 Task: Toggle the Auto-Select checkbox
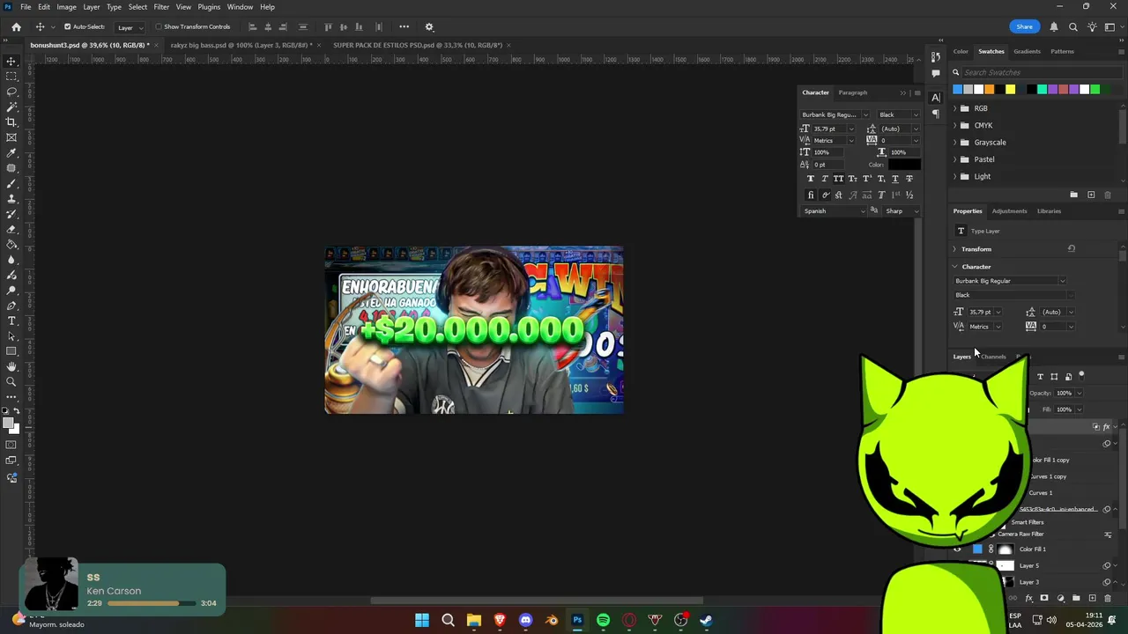67,26
